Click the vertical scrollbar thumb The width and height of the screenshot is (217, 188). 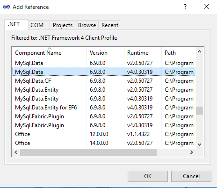tap(199, 110)
